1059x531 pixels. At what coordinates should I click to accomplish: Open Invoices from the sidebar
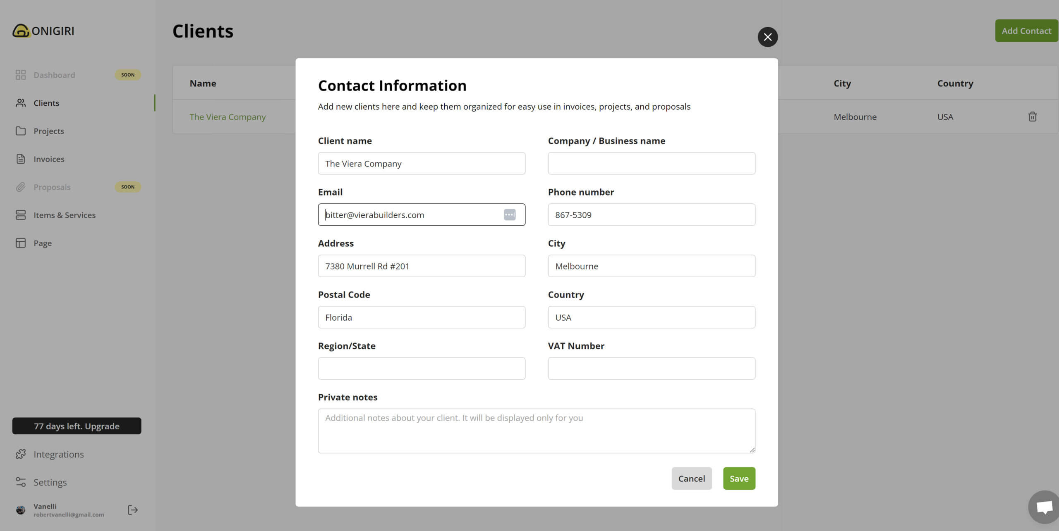point(48,159)
